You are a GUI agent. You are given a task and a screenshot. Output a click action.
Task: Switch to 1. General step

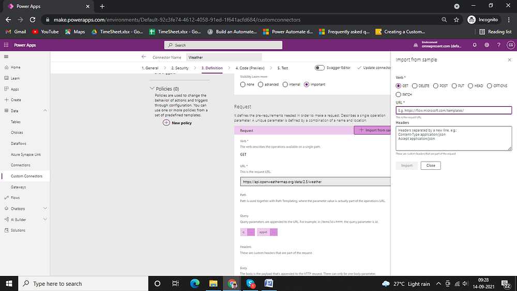pos(150,68)
